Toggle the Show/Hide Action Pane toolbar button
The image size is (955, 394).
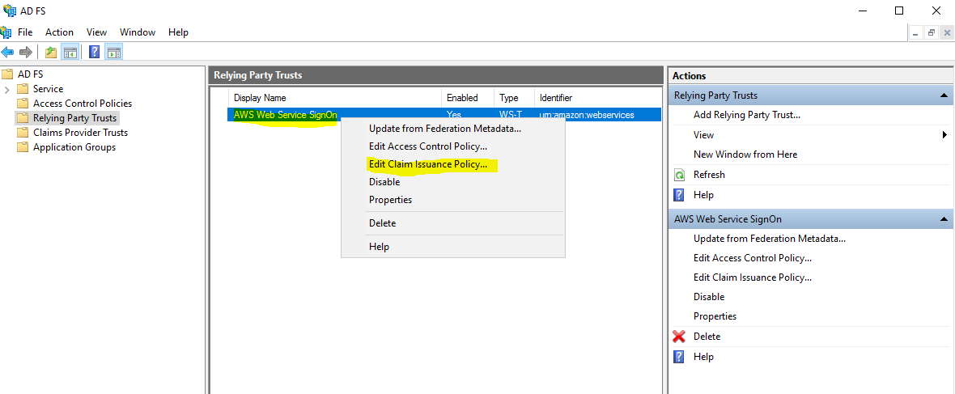[114, 53]
